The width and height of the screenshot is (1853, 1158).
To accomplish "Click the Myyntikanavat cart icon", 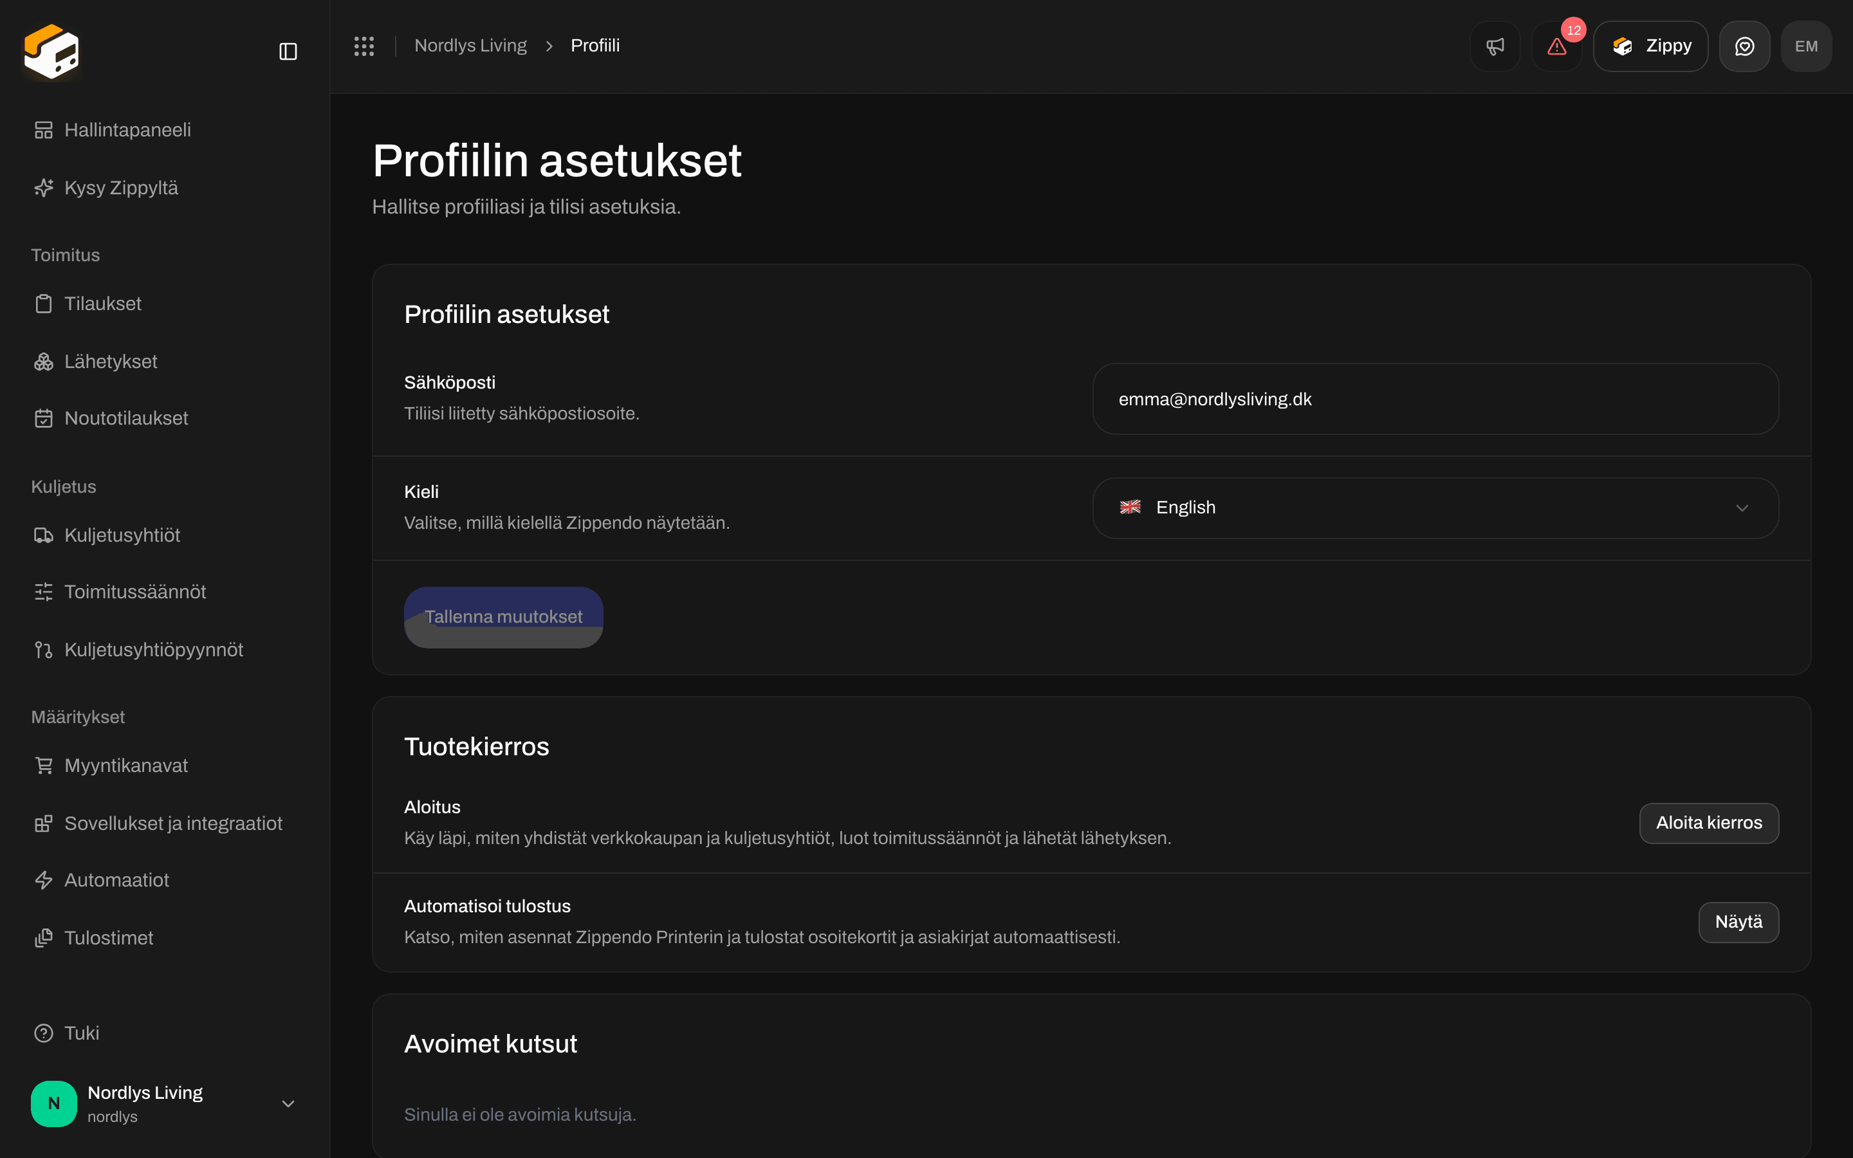I will (x=44, y=766).
